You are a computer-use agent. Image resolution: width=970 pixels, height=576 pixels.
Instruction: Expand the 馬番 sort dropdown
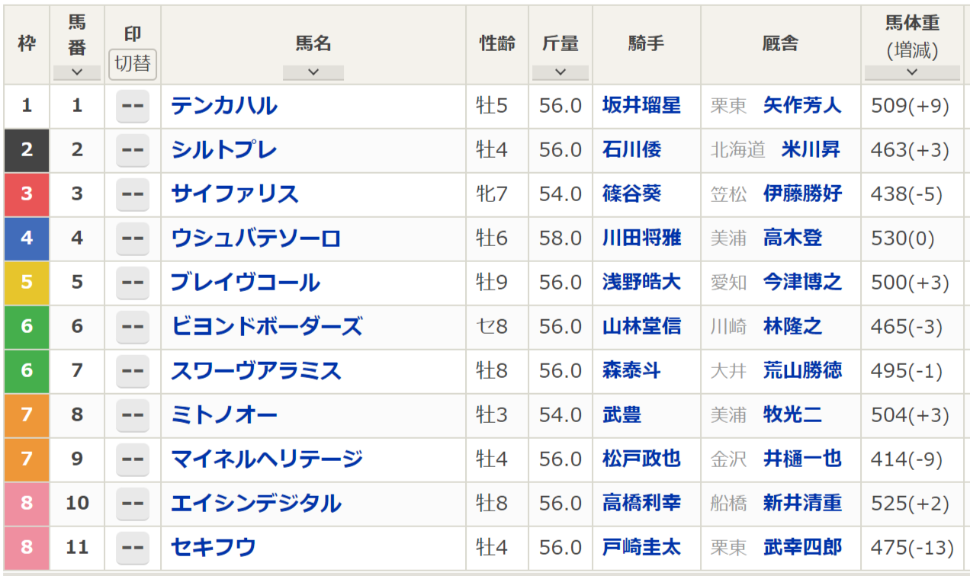[x=77, y=72]
